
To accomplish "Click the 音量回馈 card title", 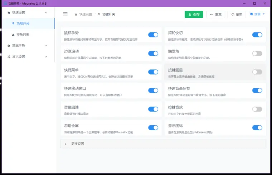I will [x=71, y=107].
